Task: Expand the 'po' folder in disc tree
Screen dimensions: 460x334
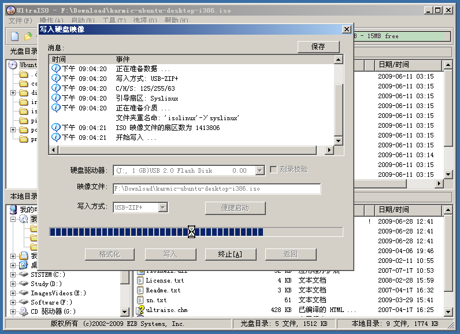Action: pyautogui.click(x=13, y=129)
